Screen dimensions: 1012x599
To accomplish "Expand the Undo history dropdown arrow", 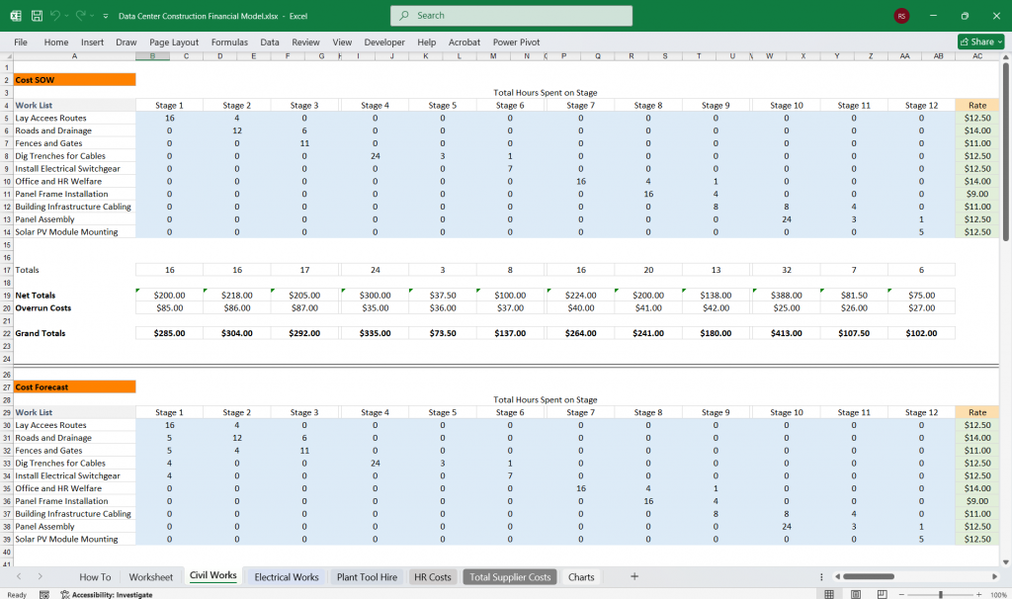I will [65, 15].
